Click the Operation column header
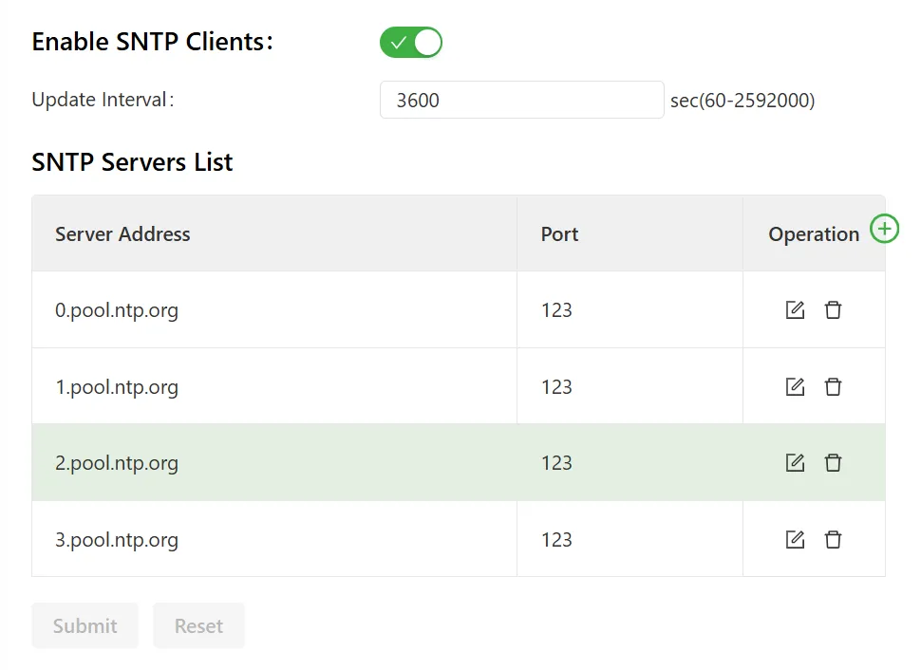 click(814, 234)
